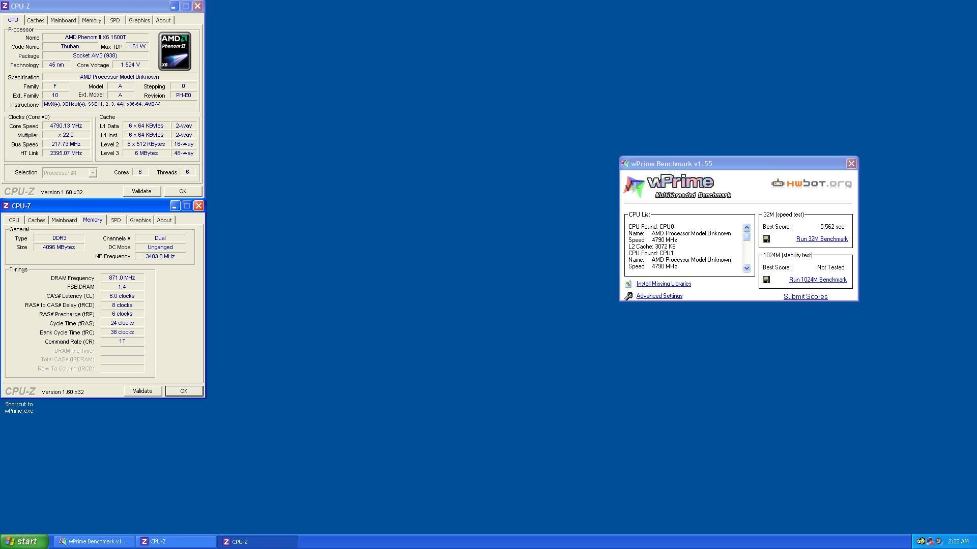Click the processor name AMD Phenom II X6 1600T

pos(95,38)
